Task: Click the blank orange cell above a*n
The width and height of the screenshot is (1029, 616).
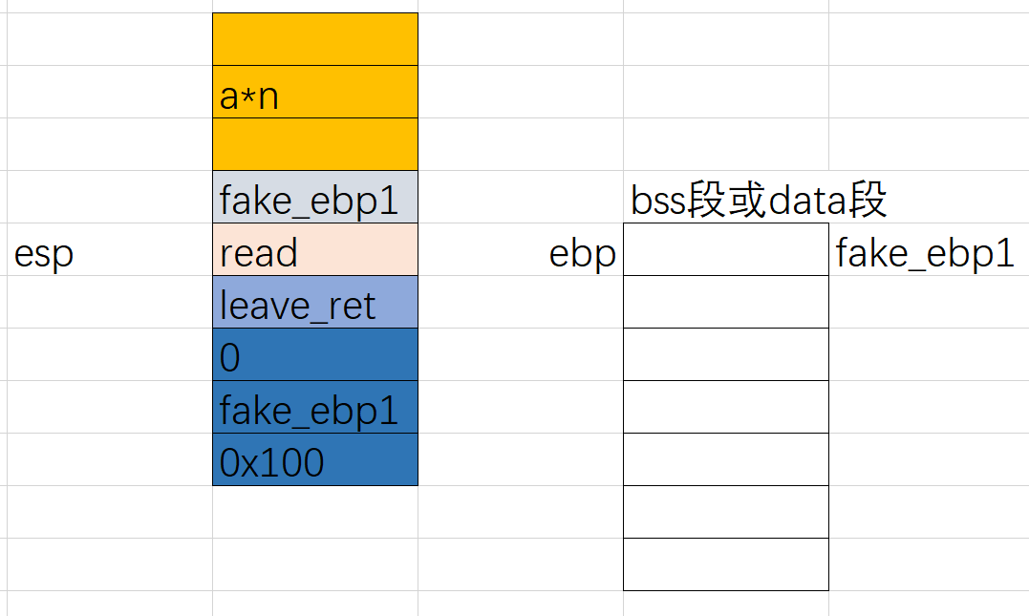Action: (x=314, y=40)
